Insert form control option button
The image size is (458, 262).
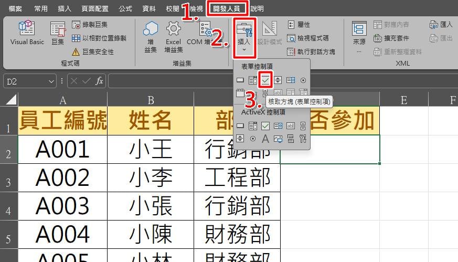pos(303,80)
